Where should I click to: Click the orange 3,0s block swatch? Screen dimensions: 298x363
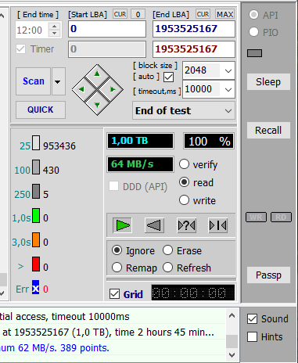[36, 239]
